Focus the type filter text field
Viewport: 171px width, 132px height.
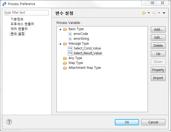click(26, 13)
